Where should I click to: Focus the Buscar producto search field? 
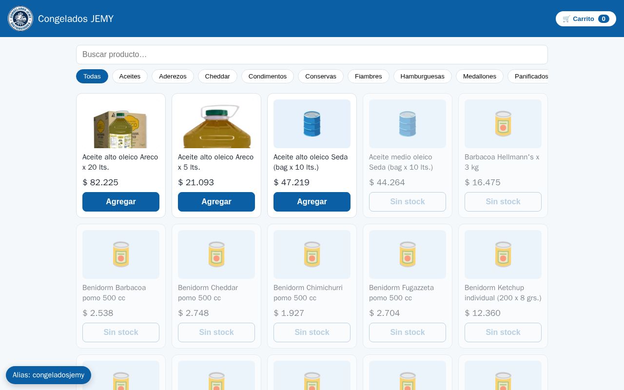click(x=312, y=55)
